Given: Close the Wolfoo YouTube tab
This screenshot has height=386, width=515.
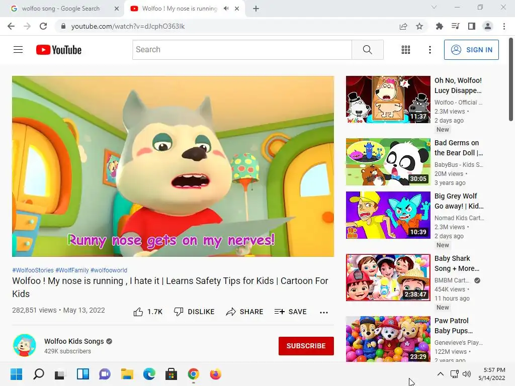Looking at the screenshot, I should click(x=237, y=9).
